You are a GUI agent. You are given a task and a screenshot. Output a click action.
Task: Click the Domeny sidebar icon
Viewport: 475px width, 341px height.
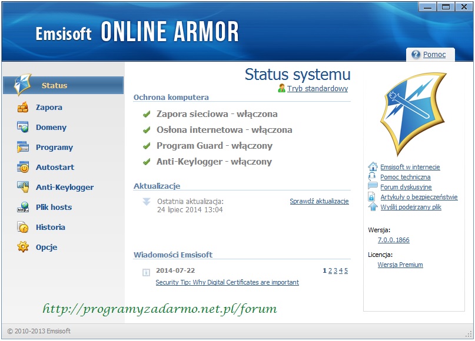click(x=23, y=128)
